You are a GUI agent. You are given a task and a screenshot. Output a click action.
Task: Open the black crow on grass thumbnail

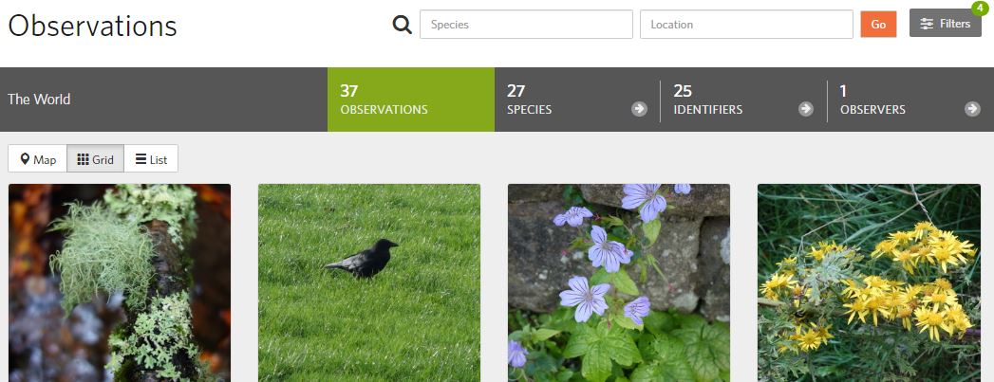[x=369, y=282]
